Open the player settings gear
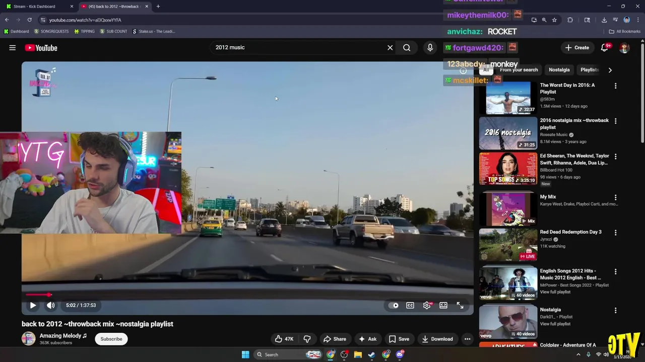The image size is (645, 362). click(x=427, y=305)
